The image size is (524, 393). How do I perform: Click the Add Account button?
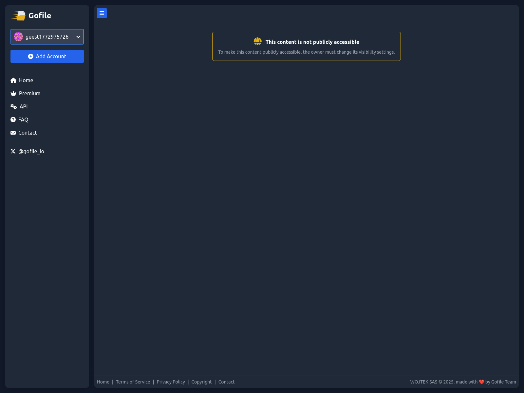[x=47, y=56]
